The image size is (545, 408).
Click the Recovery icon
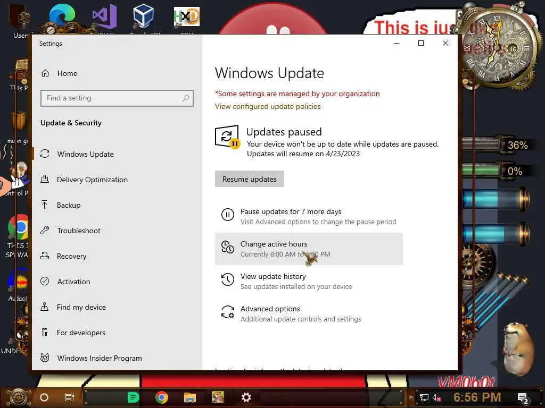pyautogui.click(x=45, y=256)
